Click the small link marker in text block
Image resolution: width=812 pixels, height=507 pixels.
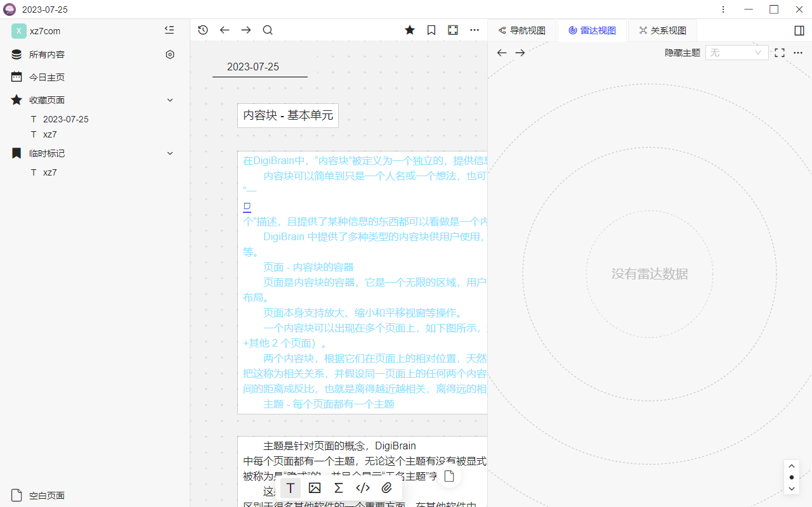(x=247, y=207)
